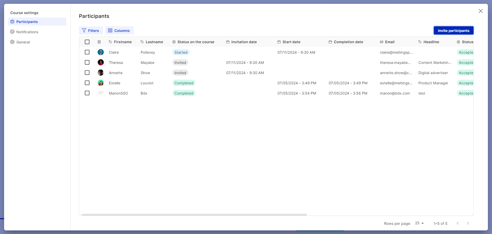The height and width of the screenshot is (234, 492).
Task: Open the Filters panel
Action: 91,31
